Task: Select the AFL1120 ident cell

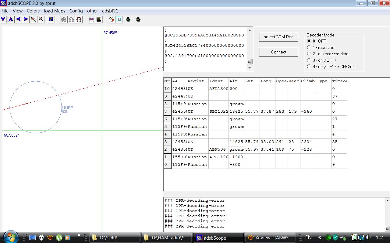Action: [x=218, y=157]
